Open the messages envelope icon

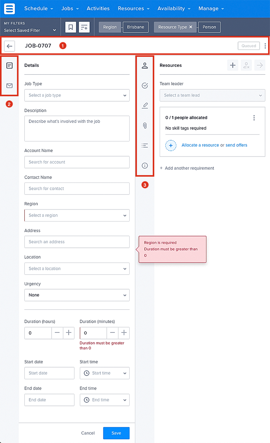coord(10,85)
